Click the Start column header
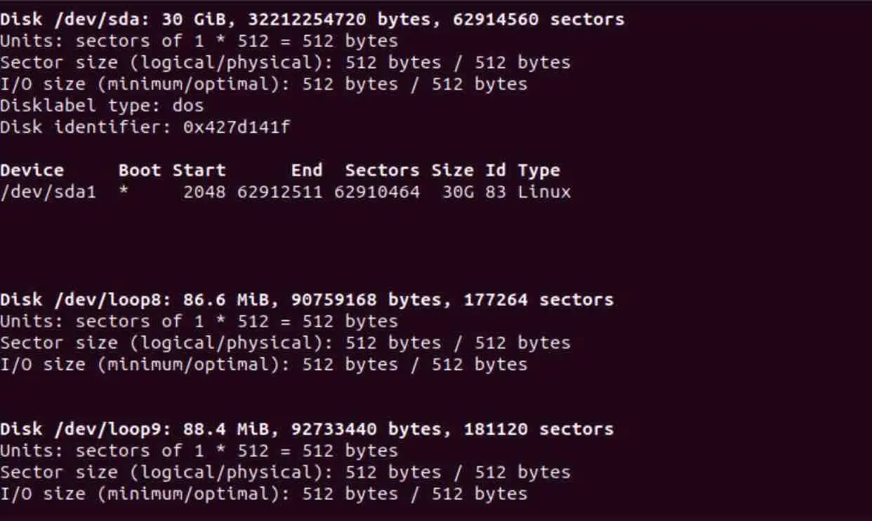The image size is (872, 521). tap(199, 170)
